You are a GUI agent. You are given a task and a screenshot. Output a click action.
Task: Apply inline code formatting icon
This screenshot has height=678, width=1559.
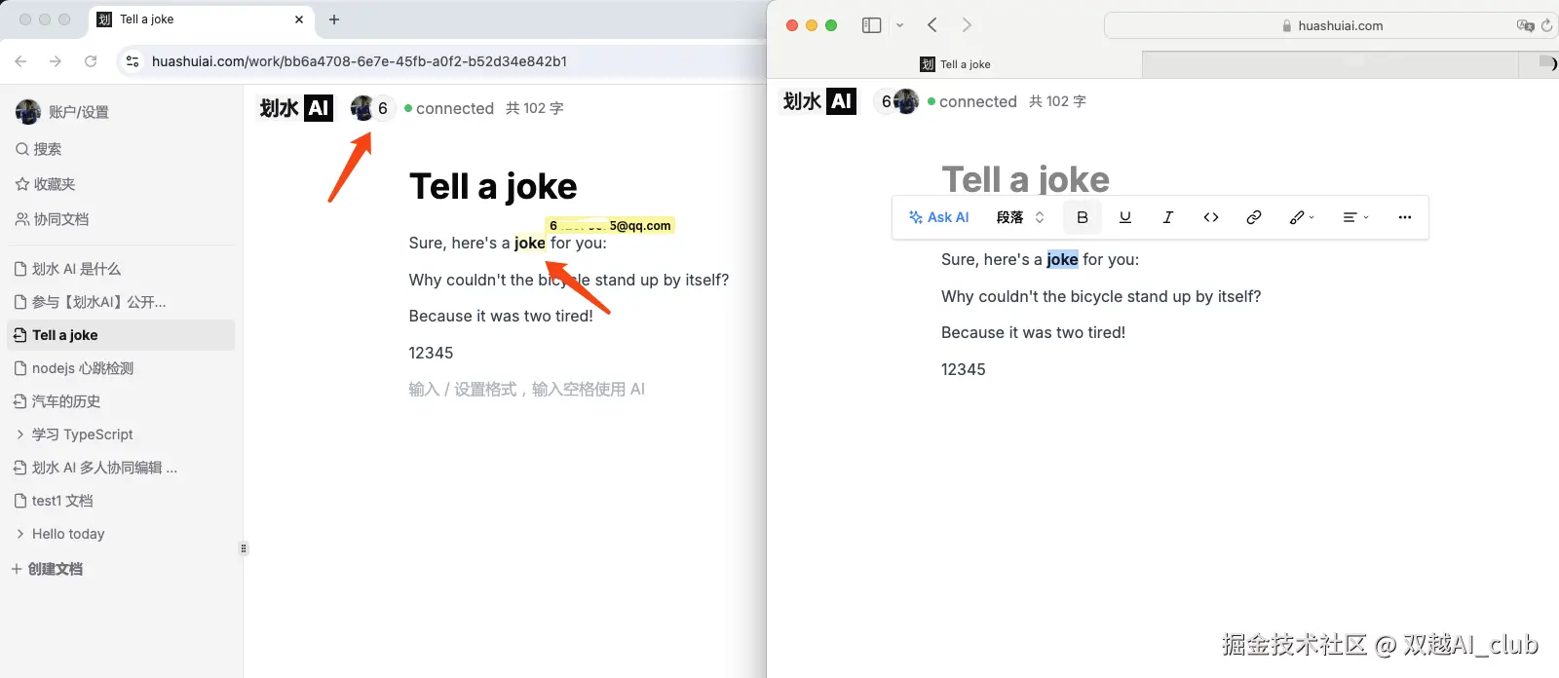[x=1210, y=217]
